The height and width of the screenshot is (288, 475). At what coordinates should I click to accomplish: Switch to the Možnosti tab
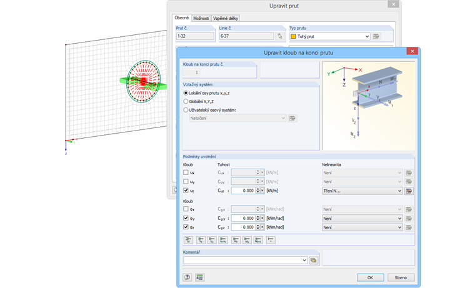tap(201, 18)
